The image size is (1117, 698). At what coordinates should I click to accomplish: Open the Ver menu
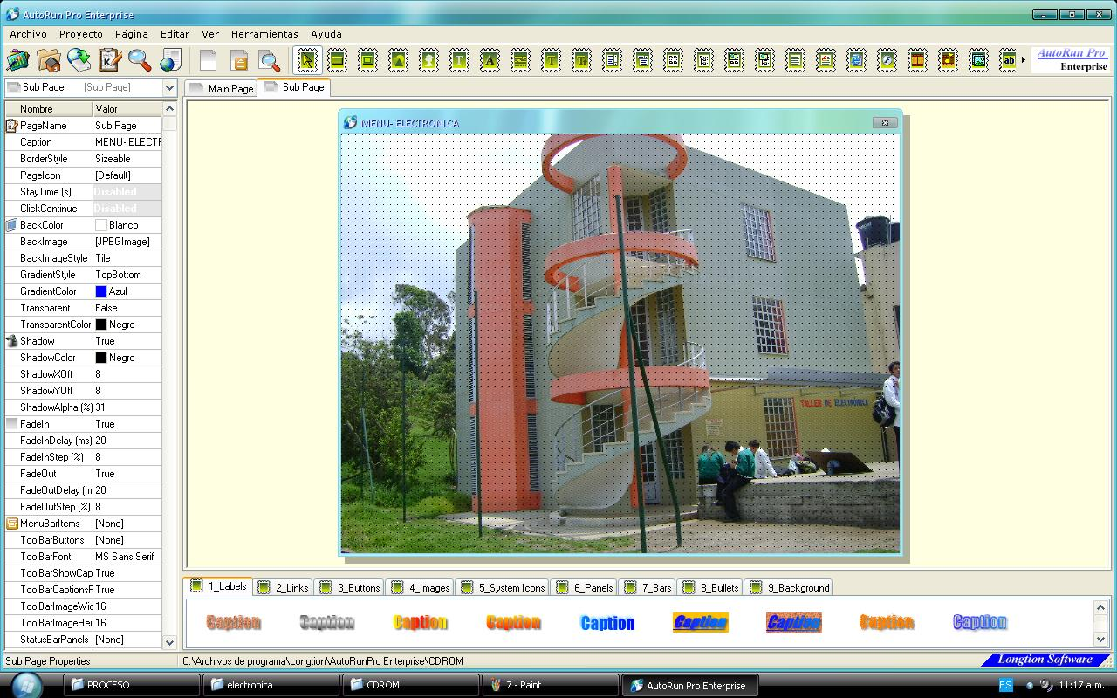point(210,34)
